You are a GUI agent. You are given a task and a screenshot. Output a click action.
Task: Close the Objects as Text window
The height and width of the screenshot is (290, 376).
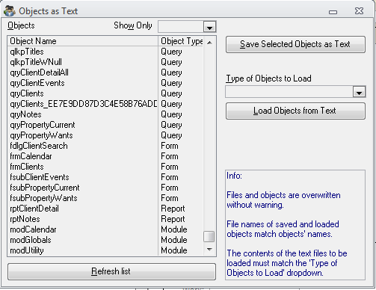click(359, 11)
